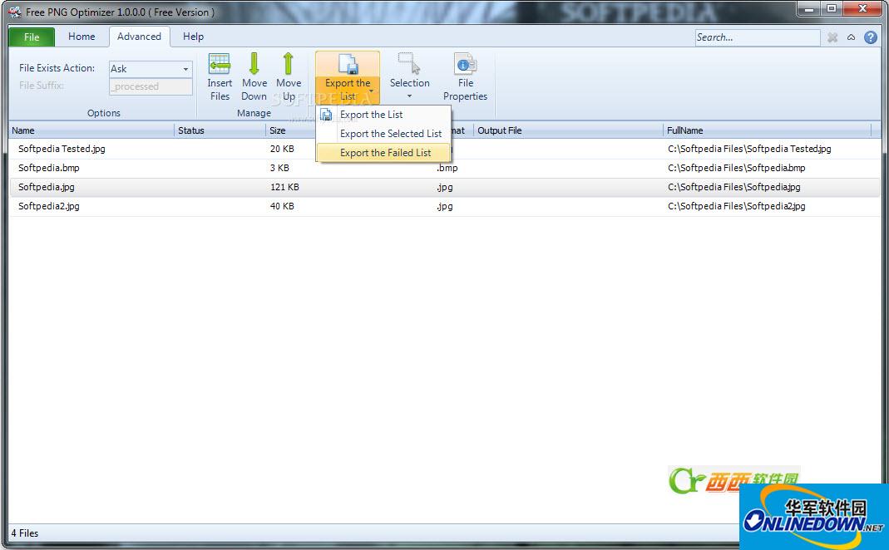Minimize the Free PNG Optimizer window

(809, 9)
